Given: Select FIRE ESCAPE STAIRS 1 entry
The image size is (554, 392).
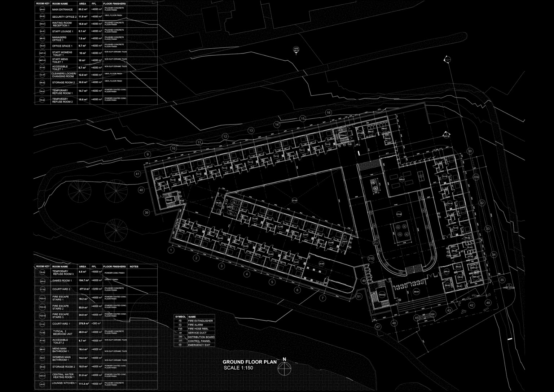Looking at the screenshot, I should point(60,298).
